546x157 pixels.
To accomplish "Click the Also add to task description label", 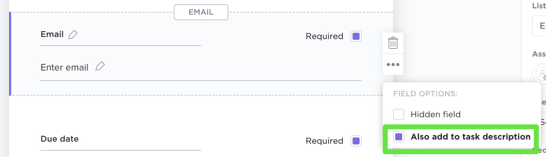I will click(470, 137).
